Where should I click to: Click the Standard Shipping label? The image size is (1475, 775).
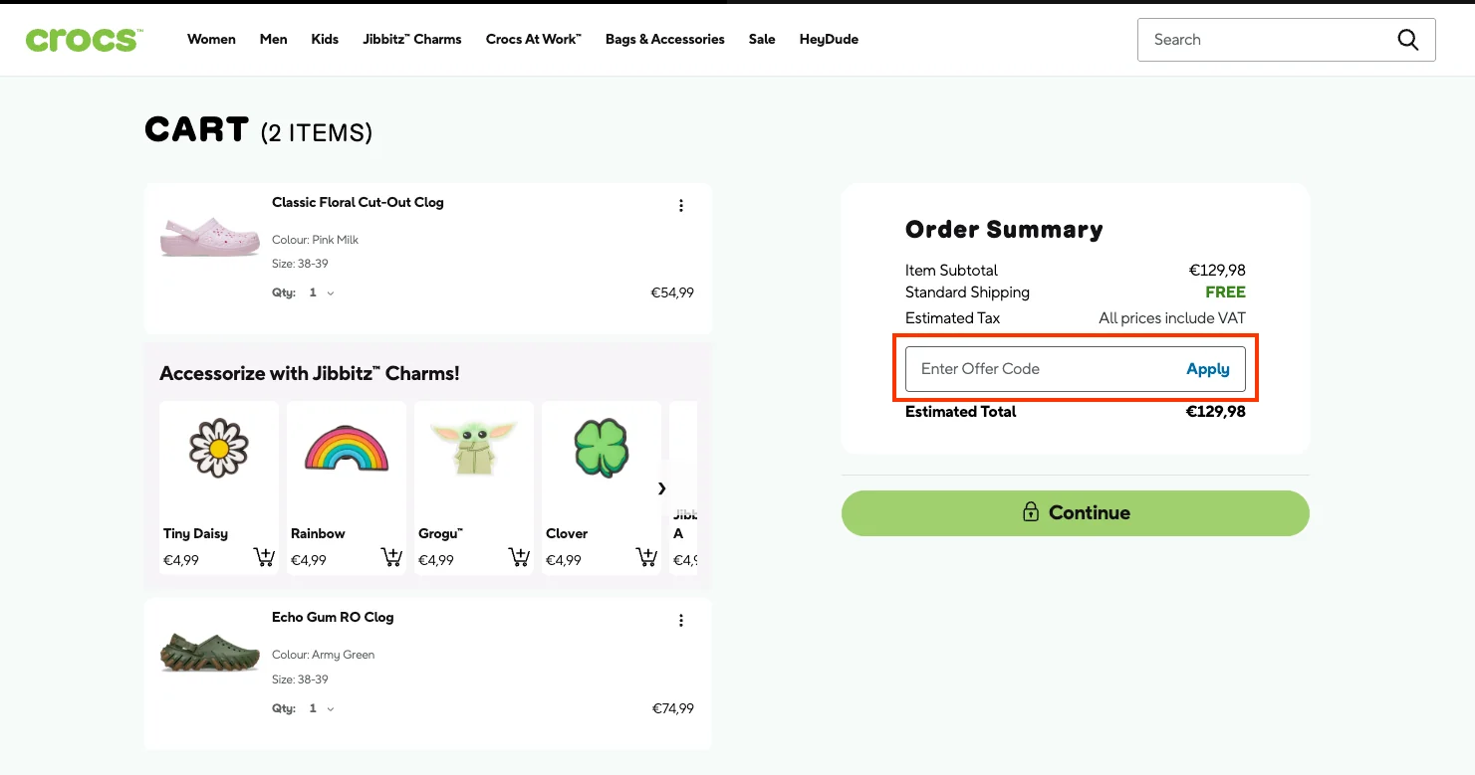(967, 292)
